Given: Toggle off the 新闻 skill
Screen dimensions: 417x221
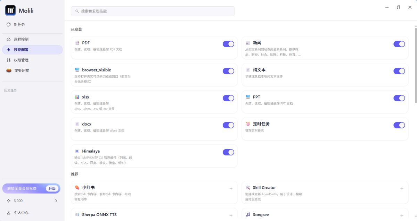Looking at the screenshot, I should (399, 44).
